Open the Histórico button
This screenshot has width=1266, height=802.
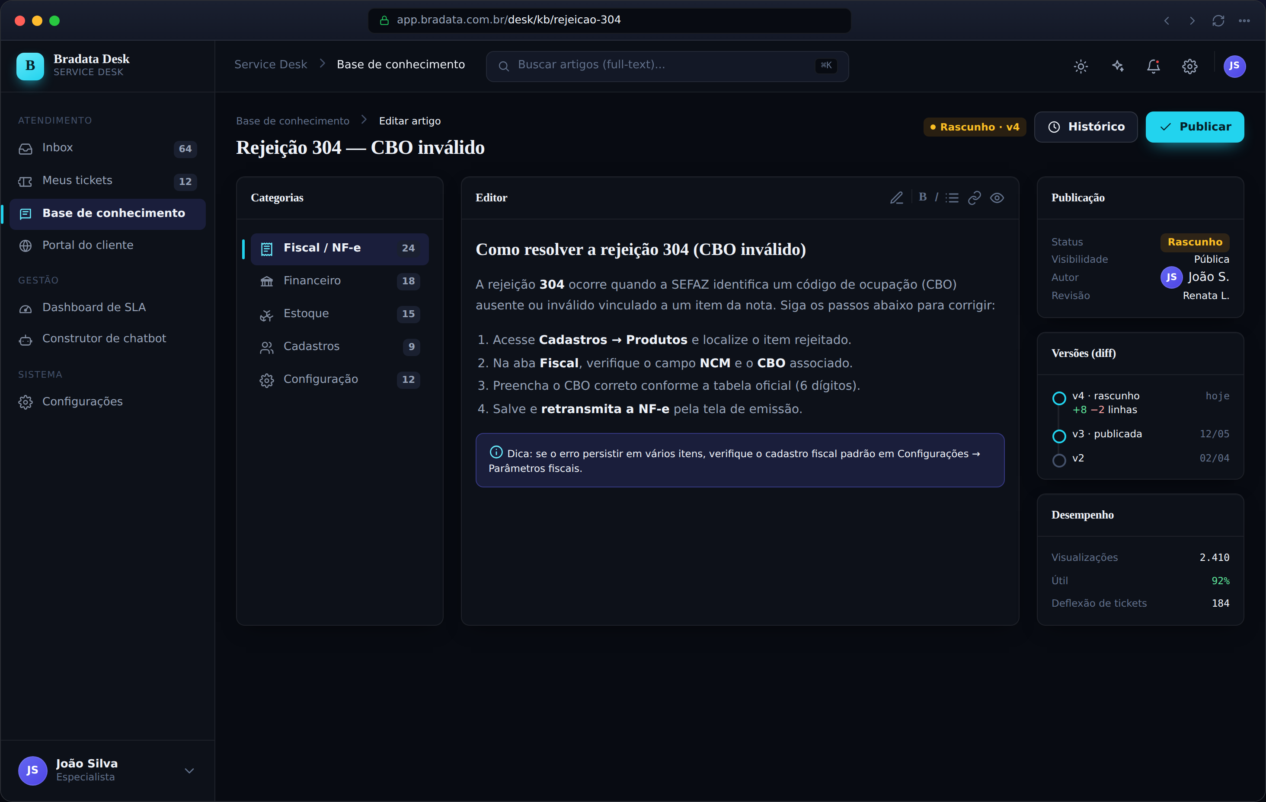pos(1086,127)
